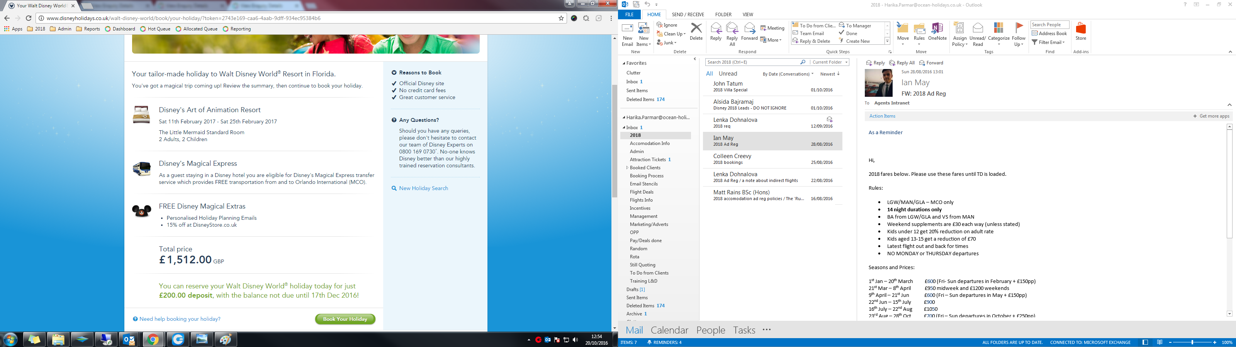Viewport: 1236px width, 347px height.
Task: Click the Outlook Undo arrow in the quick access toolbar
Action: 647,4
